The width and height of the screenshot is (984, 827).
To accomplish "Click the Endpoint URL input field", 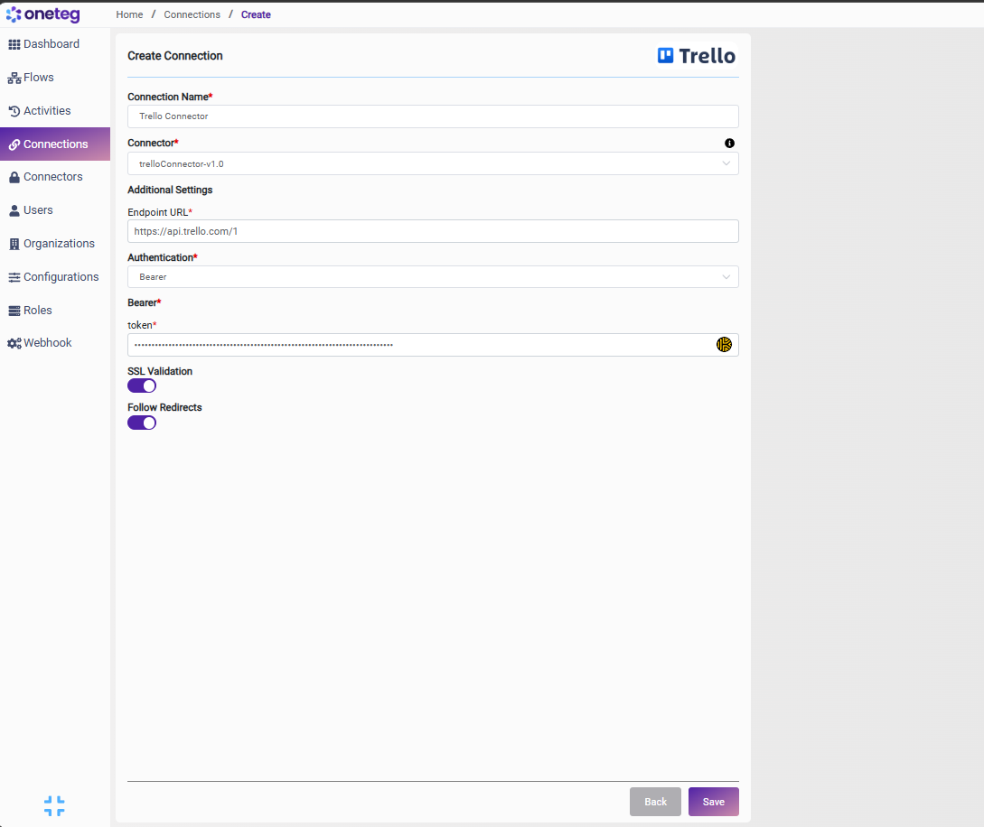I will point(433,231).
